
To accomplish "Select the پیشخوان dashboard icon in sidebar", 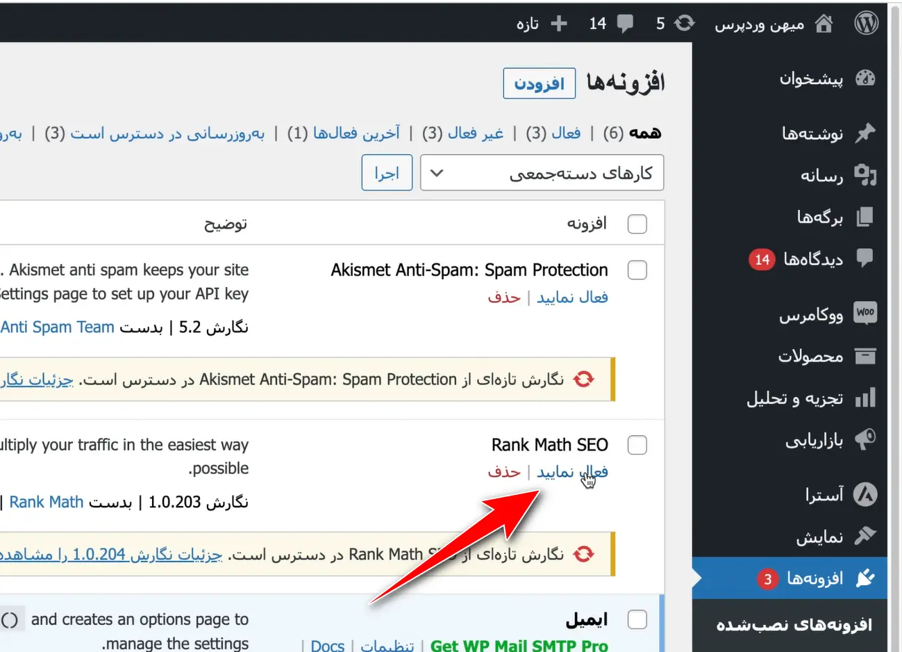I will pyautogui.click(x=866, y=79).
